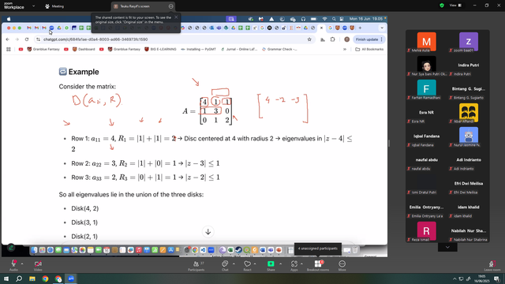Select the Indira Putri participant tile
505x284 pixels.
point(469,65)
